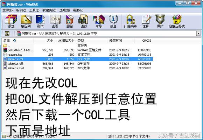Viewport: 203px width, 140px height.
Task: Open the 收藏夹(O) menu
Action: (49, 10)
